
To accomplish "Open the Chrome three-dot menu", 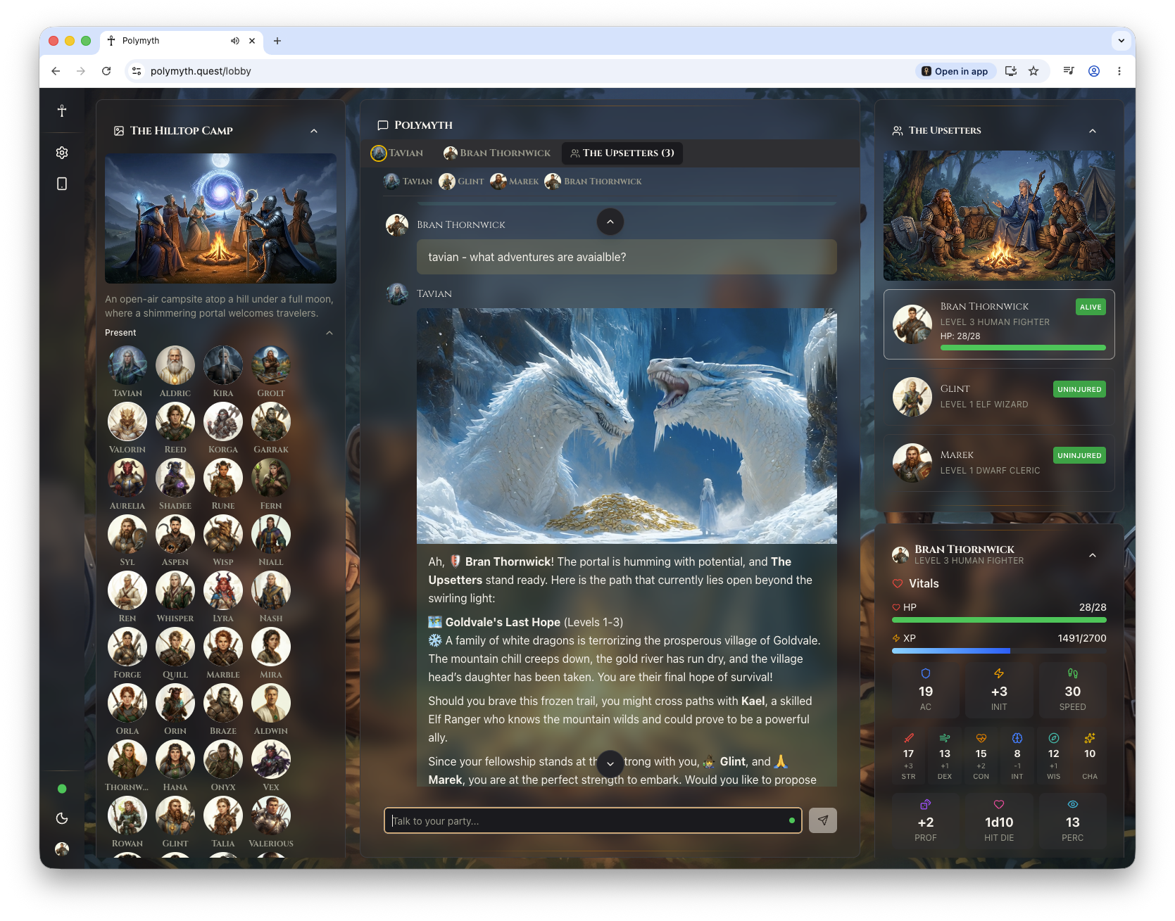I will tap(1119, 71).
